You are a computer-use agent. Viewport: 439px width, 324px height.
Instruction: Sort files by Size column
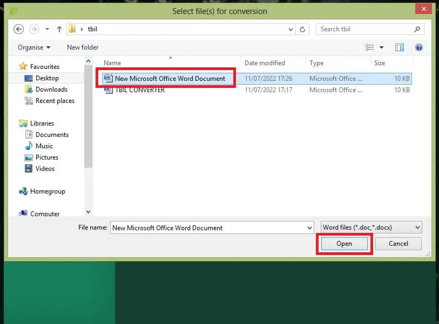380,63
